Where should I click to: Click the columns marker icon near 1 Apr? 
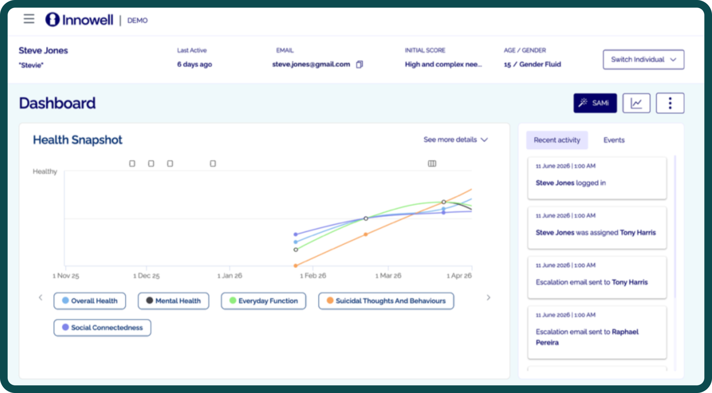tap(432, 163)
